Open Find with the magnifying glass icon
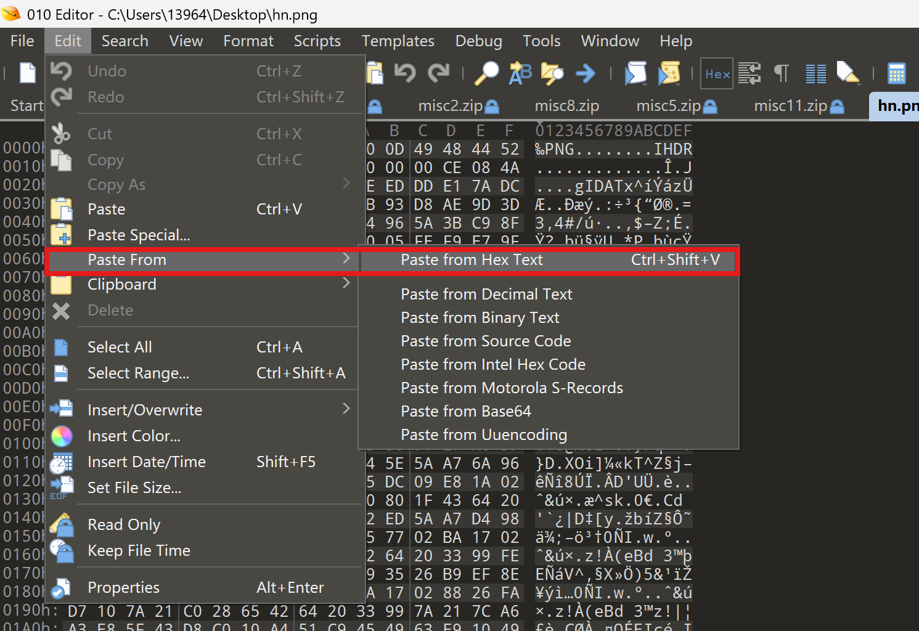Screen dimensions: 919x631 [487, 73]
